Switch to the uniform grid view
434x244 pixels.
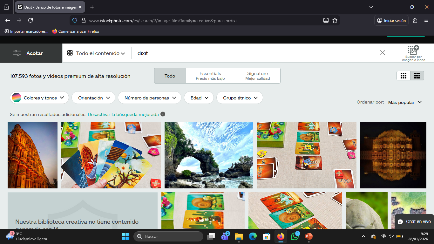click(x=403, y=76)
